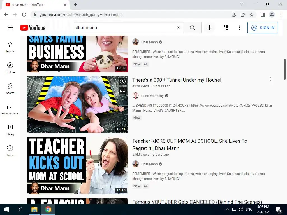Open the YouTube hamburger guide menu

[x=10, y=28]
